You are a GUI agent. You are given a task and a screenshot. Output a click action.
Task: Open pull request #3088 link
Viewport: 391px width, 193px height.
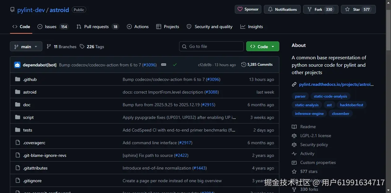[x=212, y=92]
